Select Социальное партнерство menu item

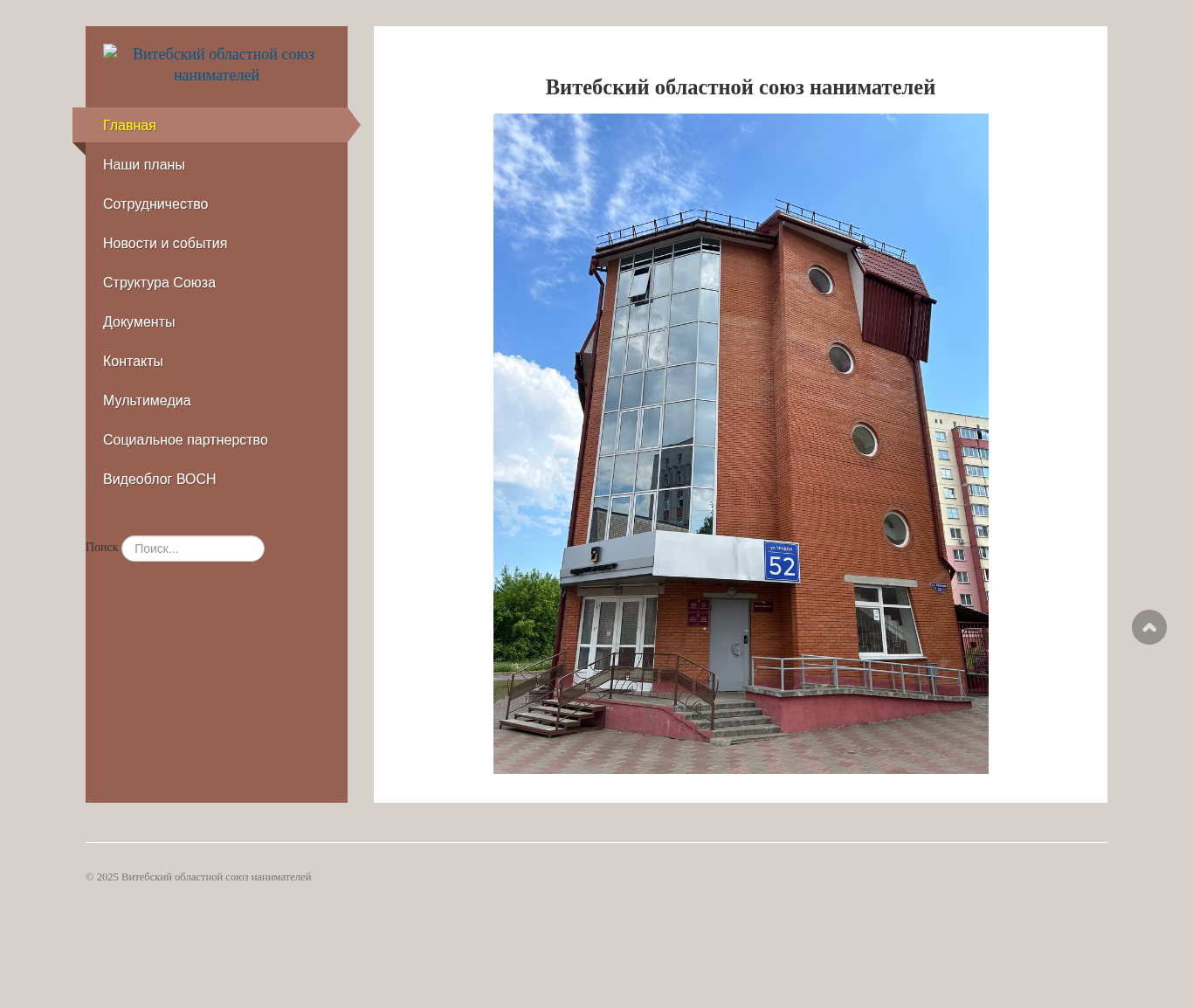pos(217,439)
